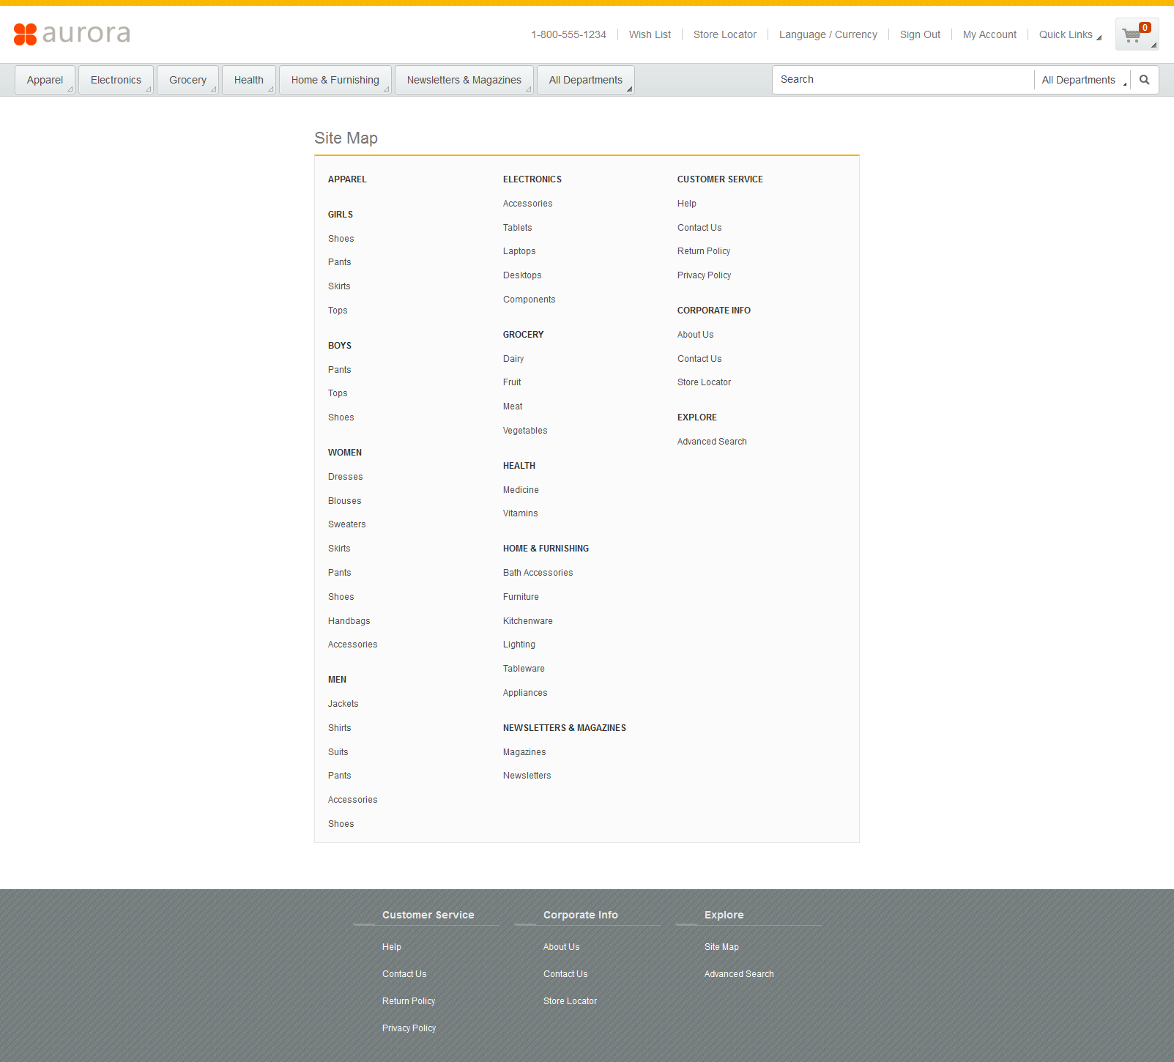
Task: Open Lighting link
Action: [x=519, y=645]
